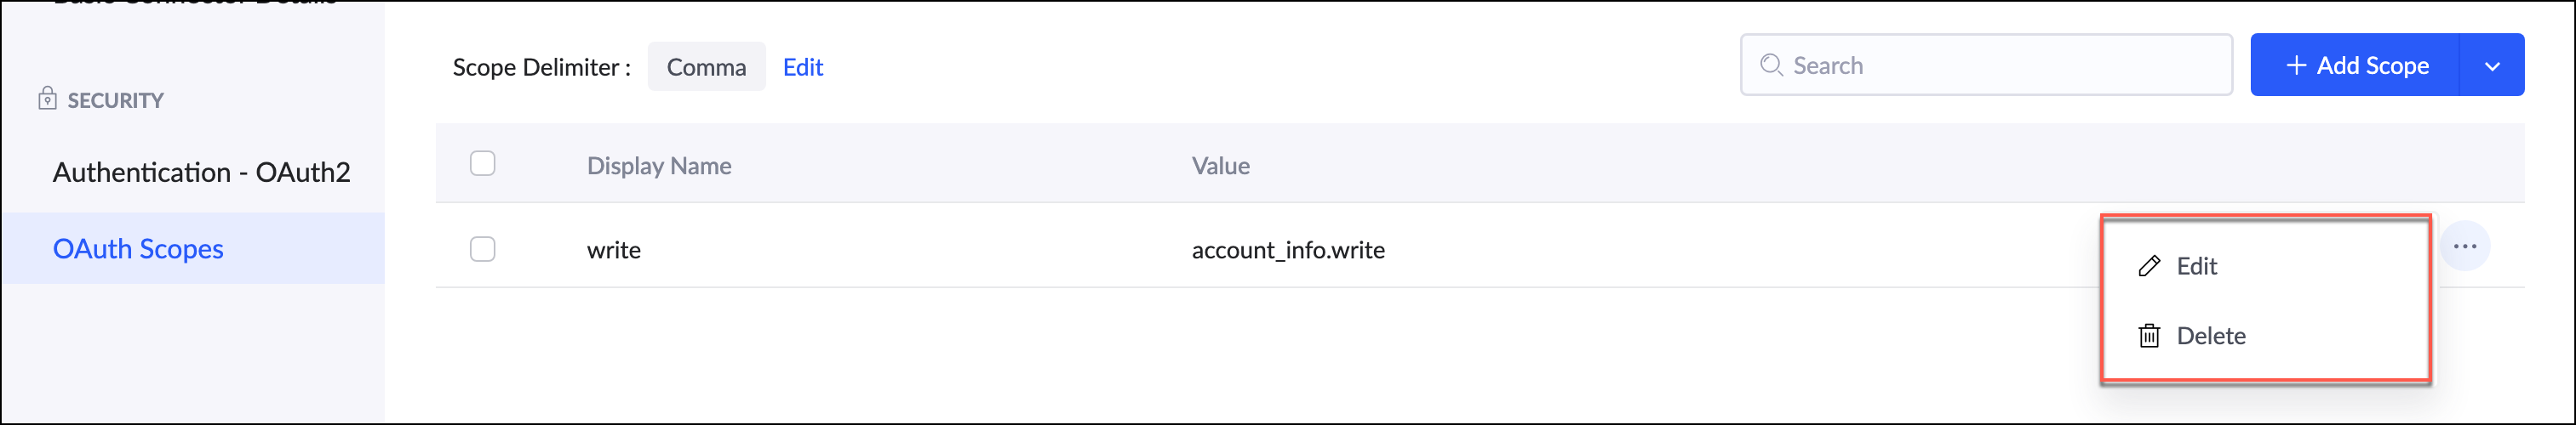
Task: Expand the Add Scope dropdown arrow
Action: pos(2491,65)
